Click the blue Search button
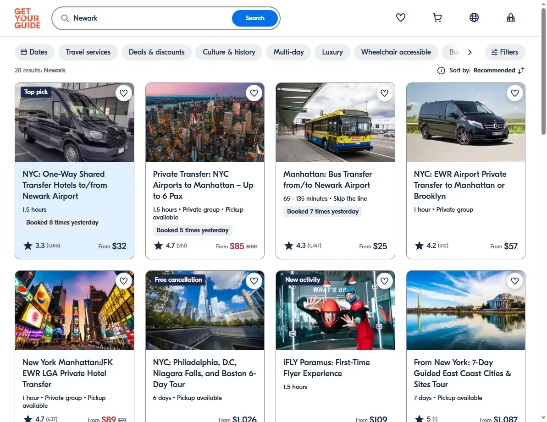 tap(254, 18)
